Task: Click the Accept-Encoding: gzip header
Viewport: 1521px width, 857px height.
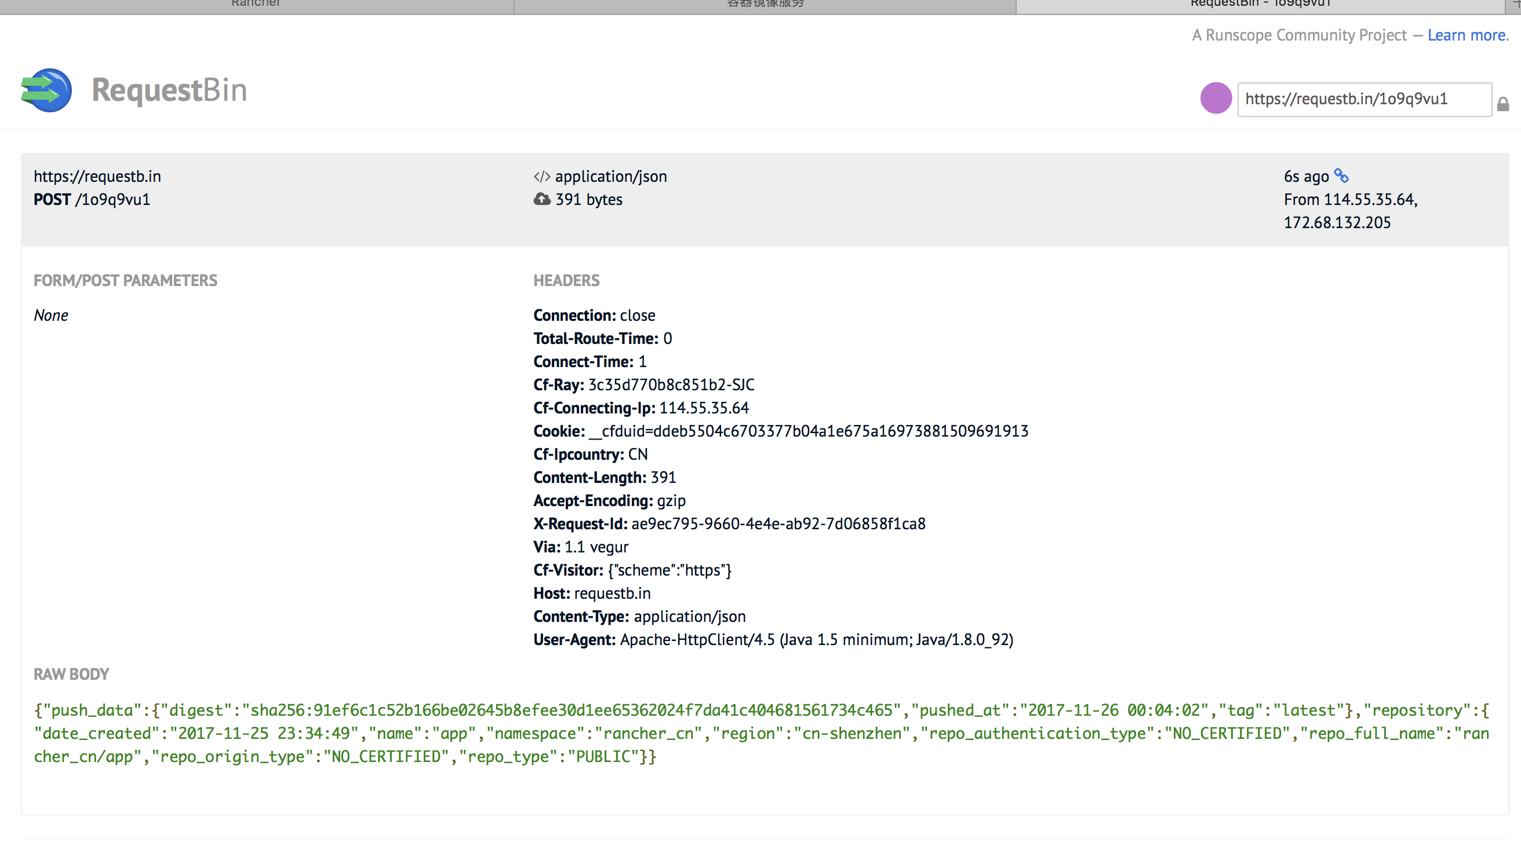Action: [609, 501]
